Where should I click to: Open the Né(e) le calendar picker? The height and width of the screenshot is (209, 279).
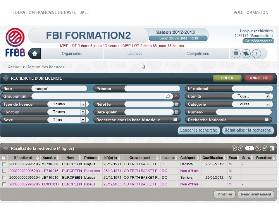[x=176, y=104]
